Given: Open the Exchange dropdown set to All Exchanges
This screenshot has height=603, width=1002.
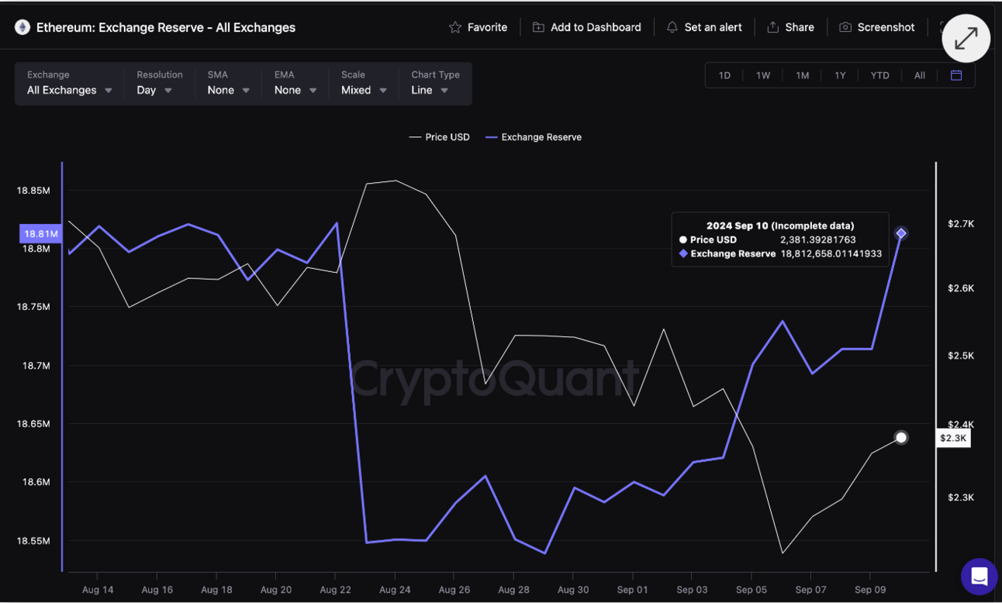Looking at the screenshot, I should tap(70, 90).
